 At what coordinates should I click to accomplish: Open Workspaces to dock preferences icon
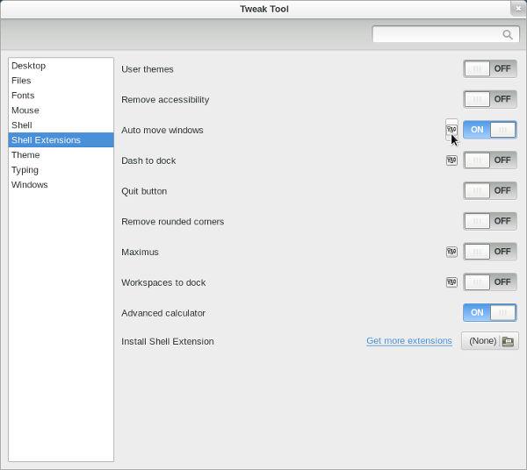pyautogui.click(x=451, y=282)
